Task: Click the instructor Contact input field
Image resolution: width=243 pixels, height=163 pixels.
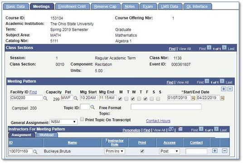Action: (x=196, y=151)
